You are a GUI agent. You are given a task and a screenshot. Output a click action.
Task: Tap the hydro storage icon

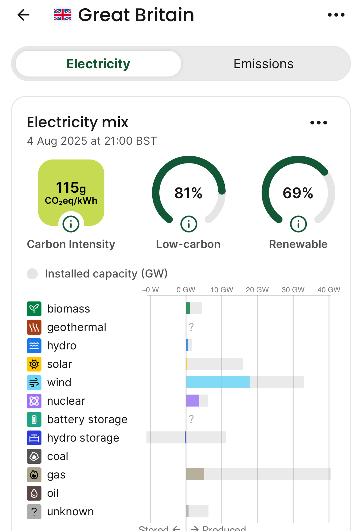pyautogui.click(x=34, y=438)
